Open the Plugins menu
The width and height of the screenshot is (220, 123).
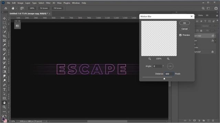click(67, 3)
